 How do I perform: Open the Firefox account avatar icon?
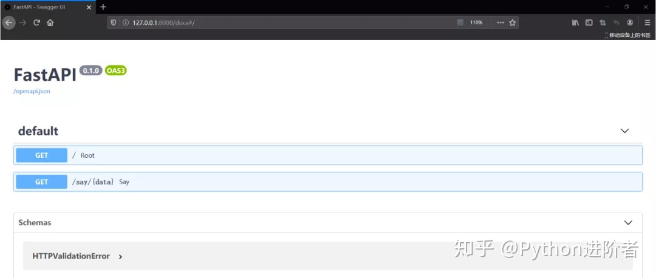(x=630, y=22)
